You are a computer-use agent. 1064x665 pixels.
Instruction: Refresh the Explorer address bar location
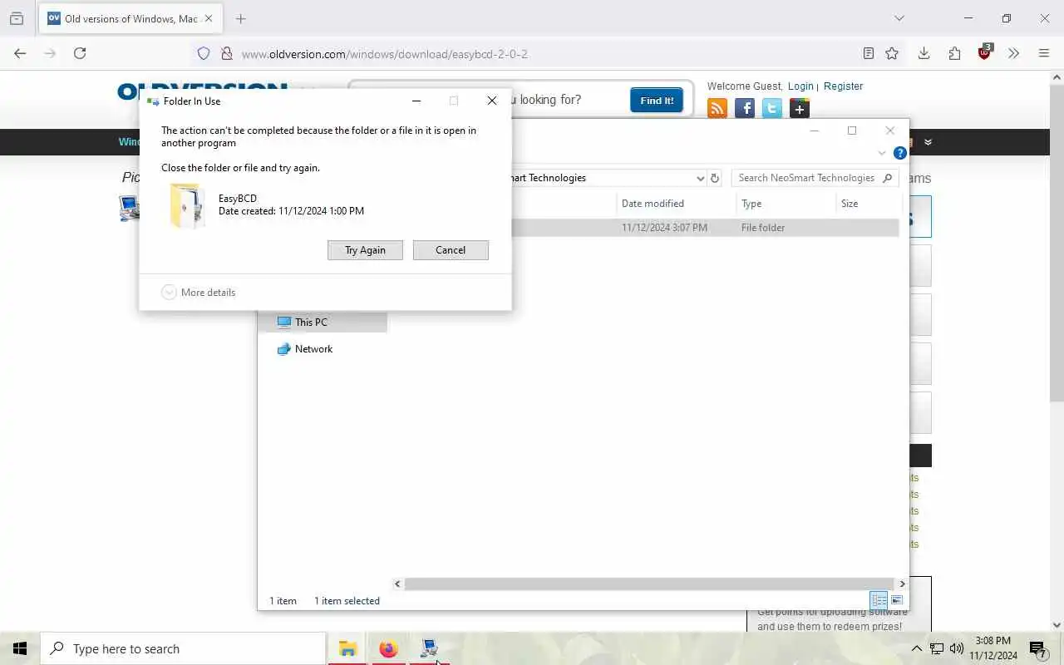715,178
